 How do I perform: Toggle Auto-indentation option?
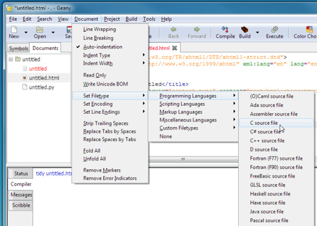110,47
